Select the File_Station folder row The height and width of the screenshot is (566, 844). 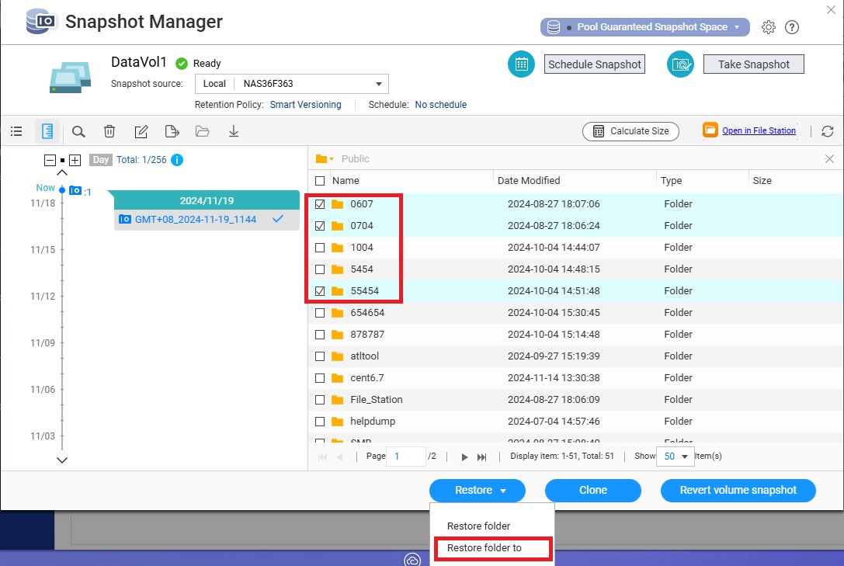click(576, 400)
